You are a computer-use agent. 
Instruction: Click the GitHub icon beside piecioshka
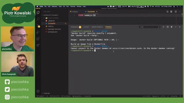pyautogui.click(x=7, y=82)
